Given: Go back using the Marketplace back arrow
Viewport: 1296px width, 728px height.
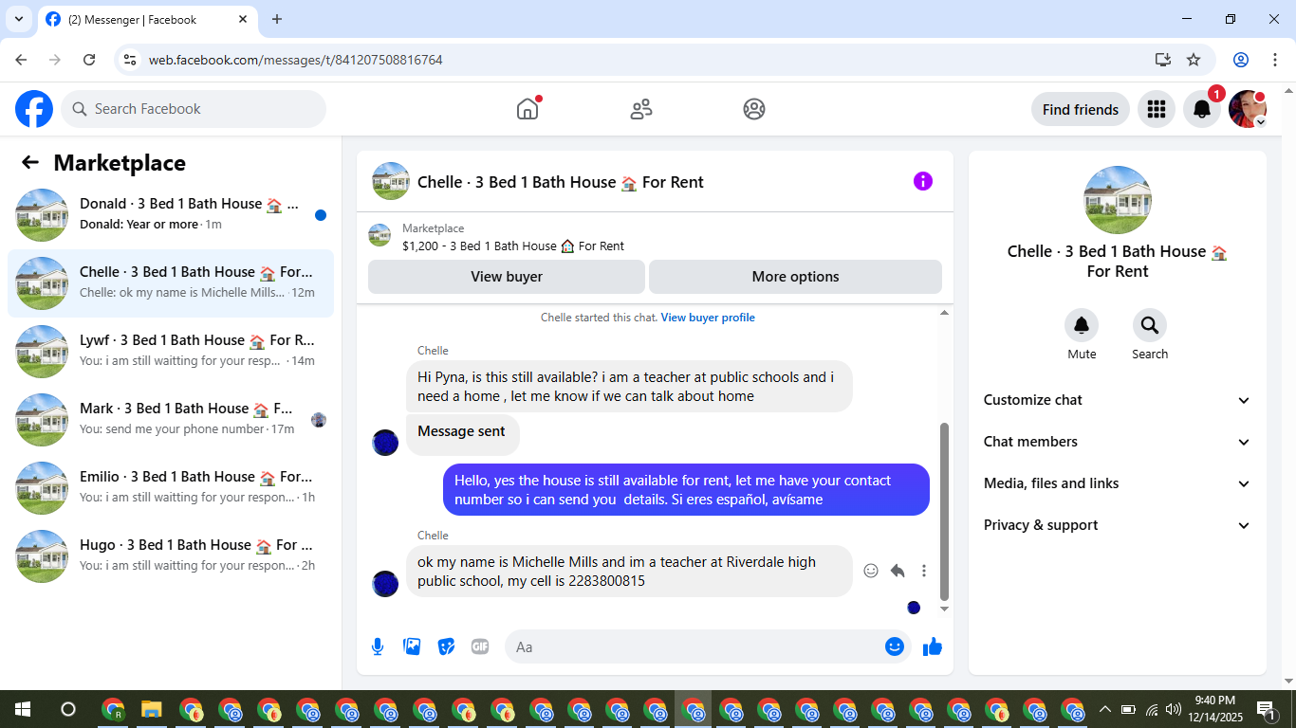Looking at the screenshot, I should pos(30,162).
